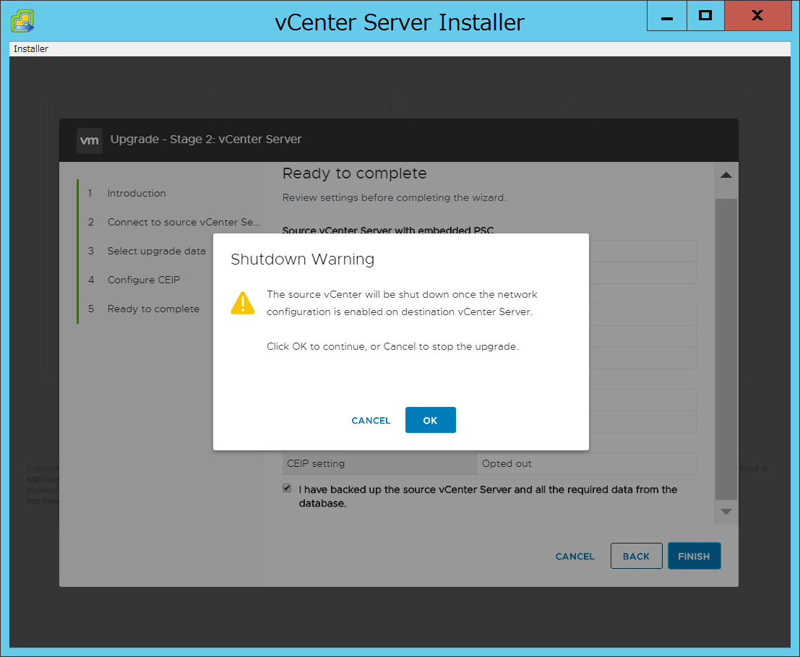Click the yellow warning triangle icon
Screen dimensions: 800x657
243,303
